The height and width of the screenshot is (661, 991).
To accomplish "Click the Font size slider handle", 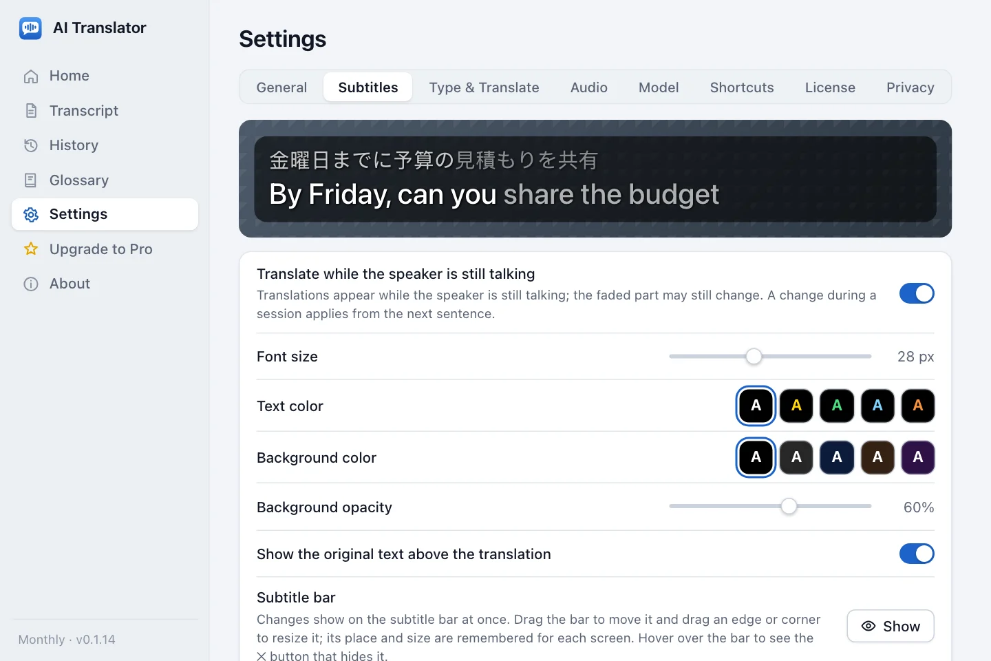I will [754, 356].
